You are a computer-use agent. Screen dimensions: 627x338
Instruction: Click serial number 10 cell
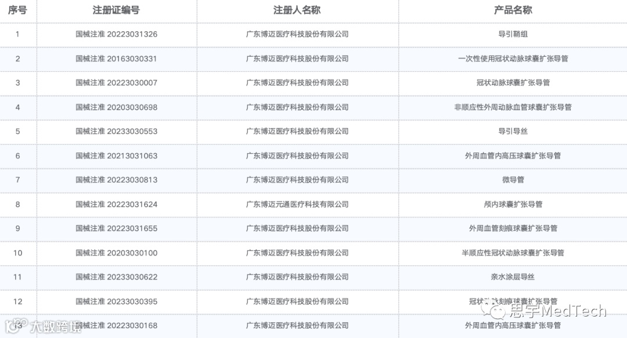pos(17,253)
